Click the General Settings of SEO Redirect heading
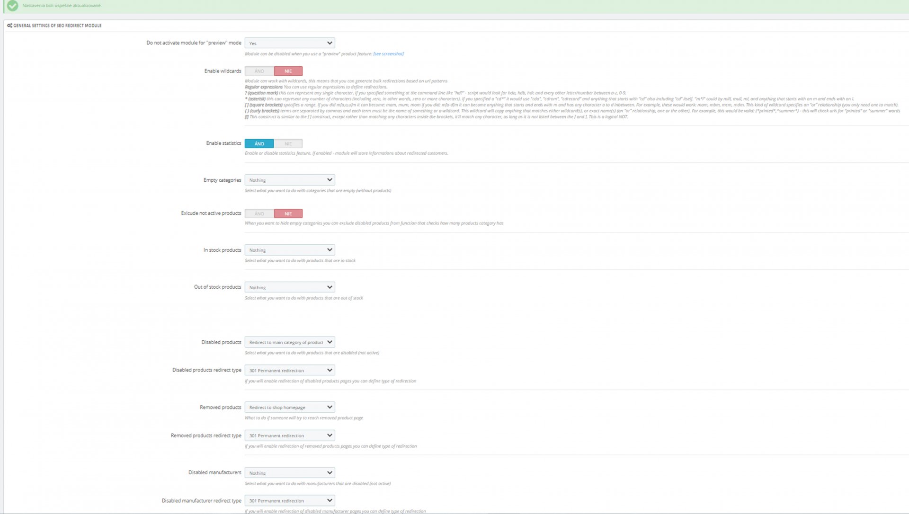909x514 pixels. [57, 26]
